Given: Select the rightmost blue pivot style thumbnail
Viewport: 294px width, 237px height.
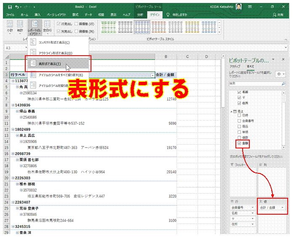Looking at the screenshot, I should [208, 27].
